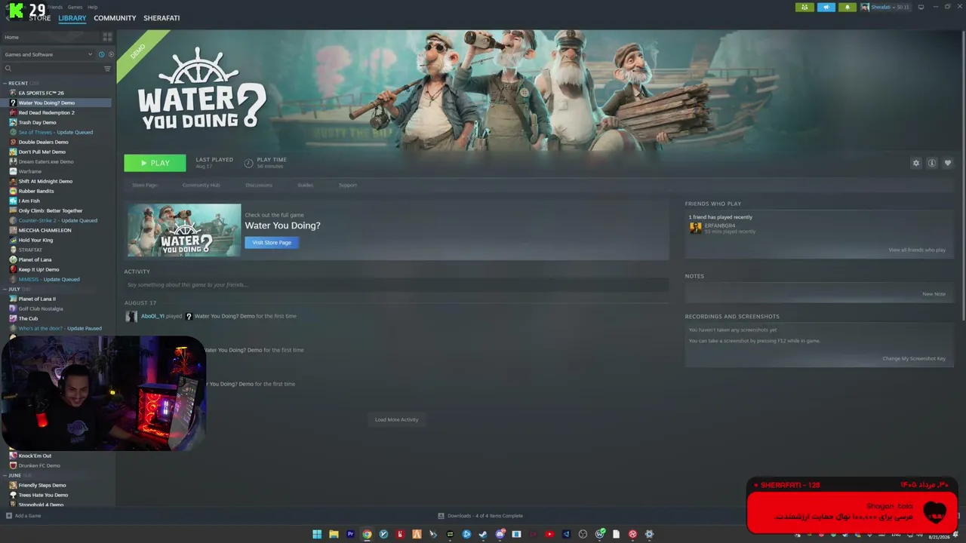Open the Settings gear on taskbar
The width and height of the screenshot is (966, 543).
tap(649, 535)
